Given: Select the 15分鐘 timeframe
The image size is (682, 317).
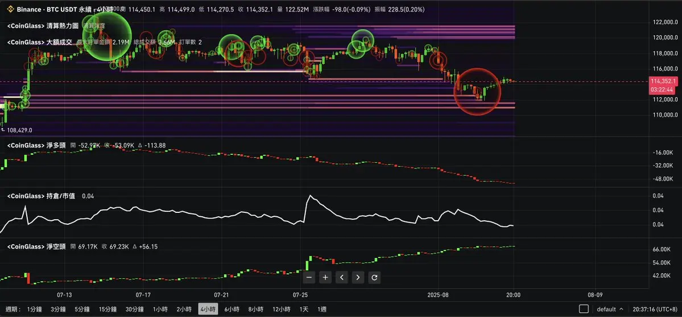Looking at the screenshot, I should pos(109,309).
